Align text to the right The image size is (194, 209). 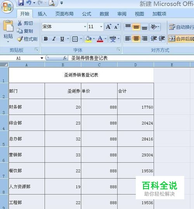point(144,39)
